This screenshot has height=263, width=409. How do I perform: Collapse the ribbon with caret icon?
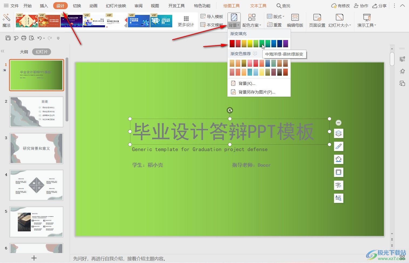coord(403,6)
